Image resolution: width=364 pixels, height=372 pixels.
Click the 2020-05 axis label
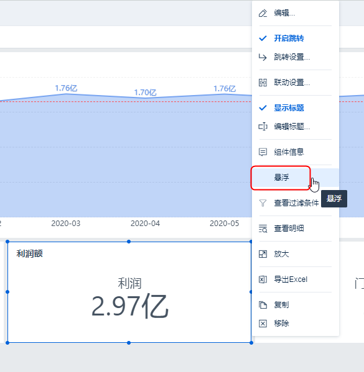(x=225, y=224)
